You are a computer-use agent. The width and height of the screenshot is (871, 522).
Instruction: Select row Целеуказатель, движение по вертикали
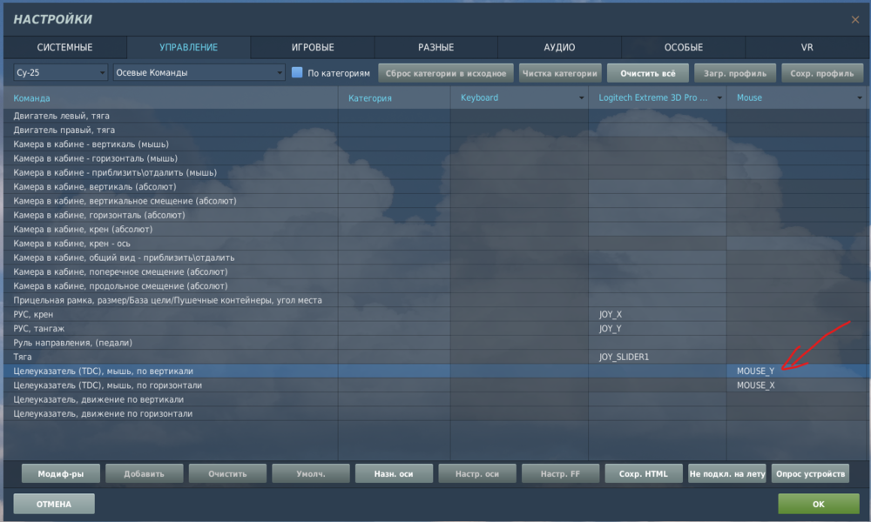[x=436, y=399]
